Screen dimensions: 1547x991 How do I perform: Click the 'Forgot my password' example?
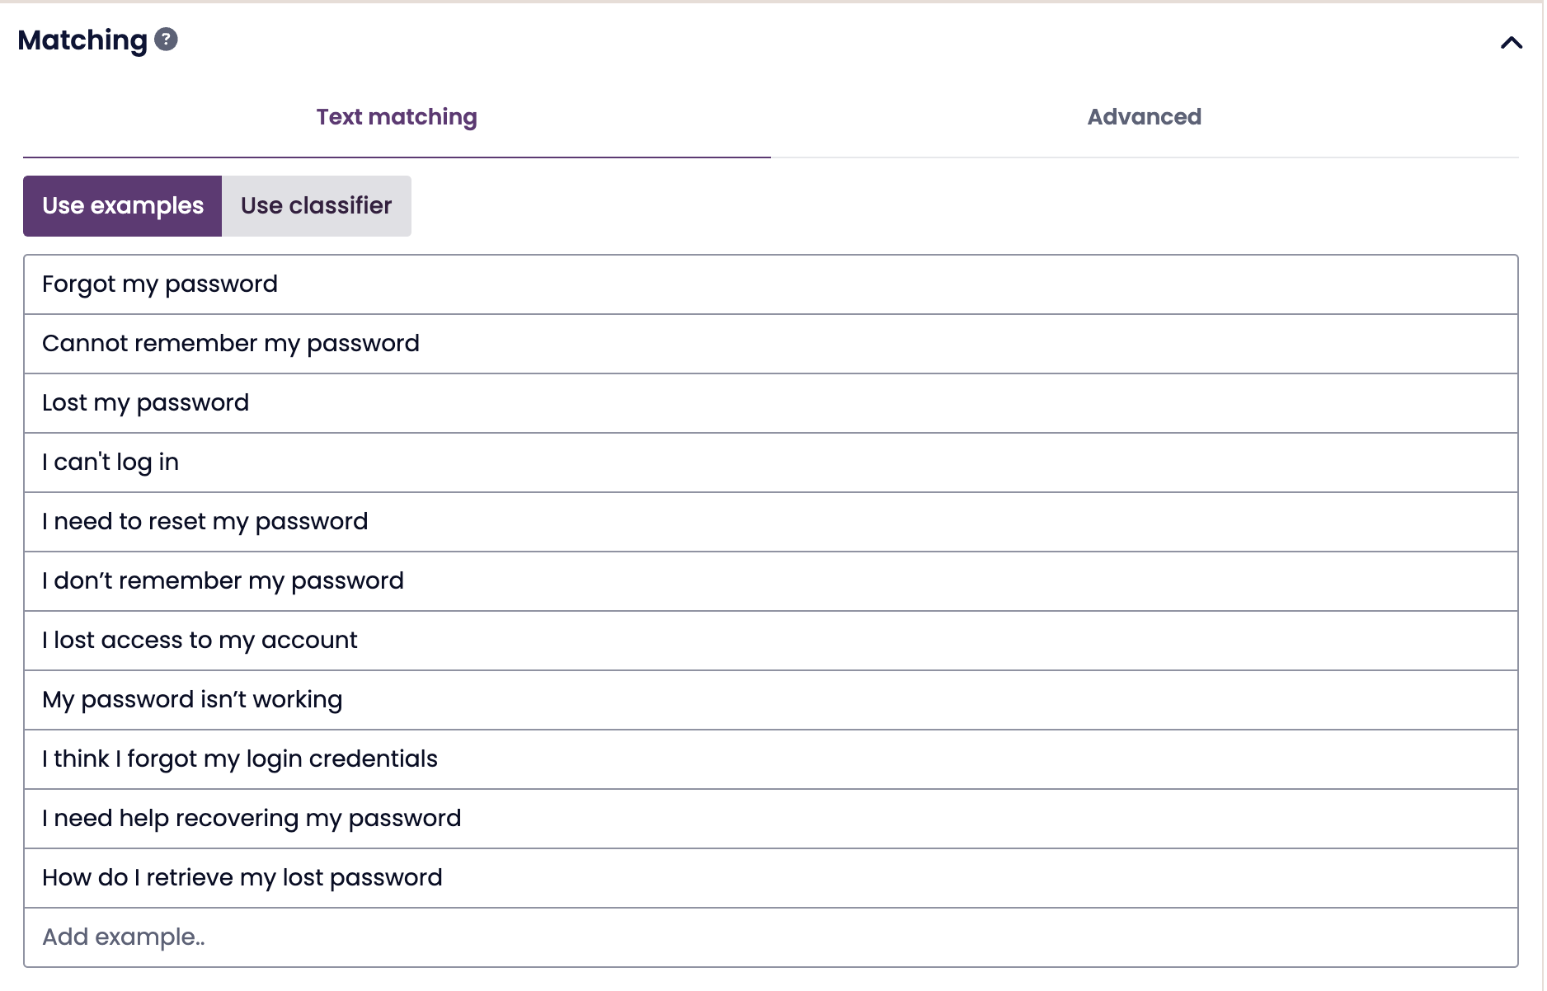pos(160,284)
